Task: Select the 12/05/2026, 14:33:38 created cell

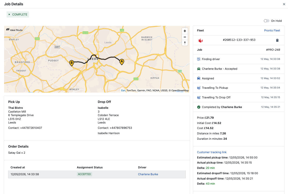Action: pyautogui.click(x=25, y=174)
